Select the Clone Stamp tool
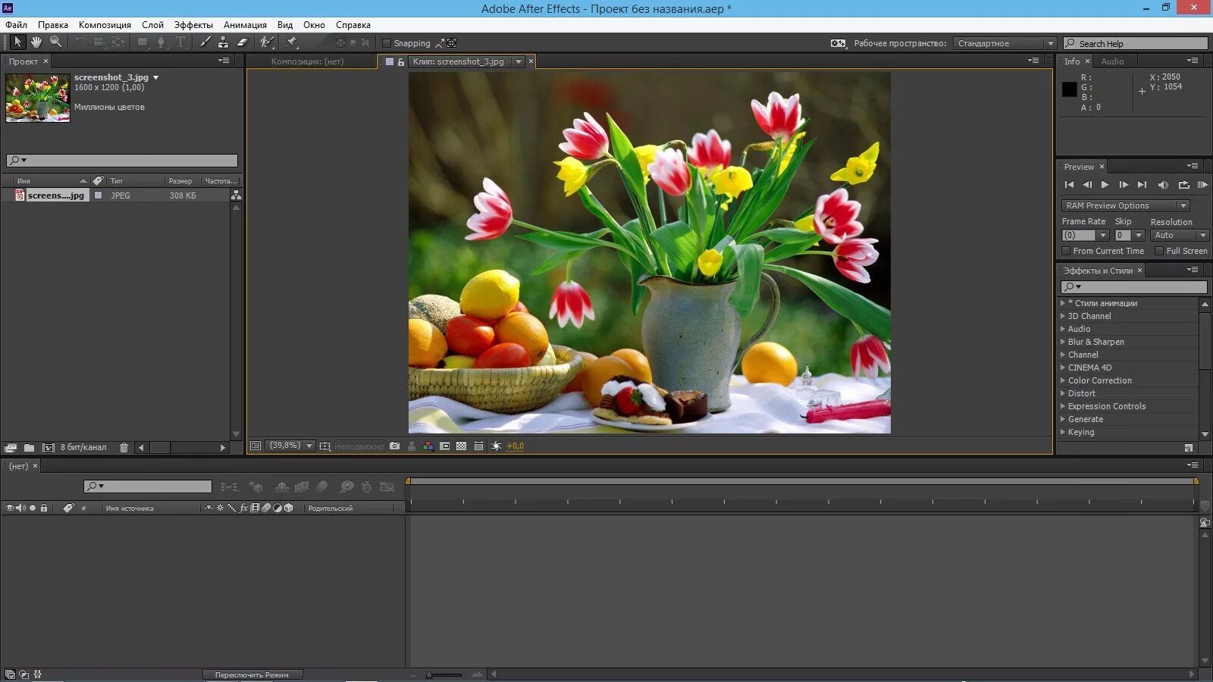 click(223, 42)
